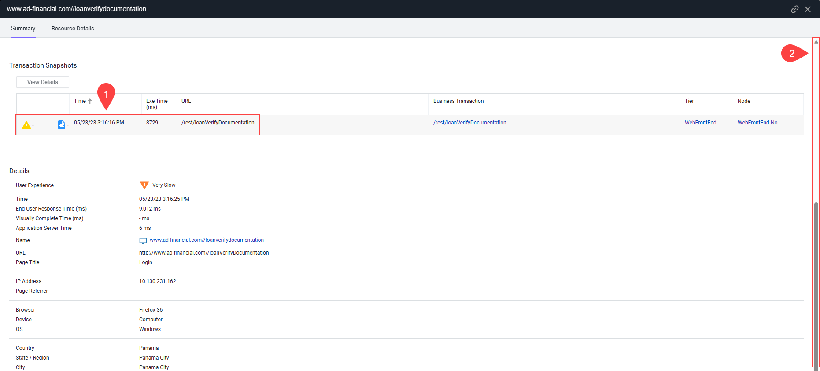Open the /rest/loanVerifyDocumentation business transaction link
The width and height of the screenshot is (820, 371).
(x=469, y=123)
